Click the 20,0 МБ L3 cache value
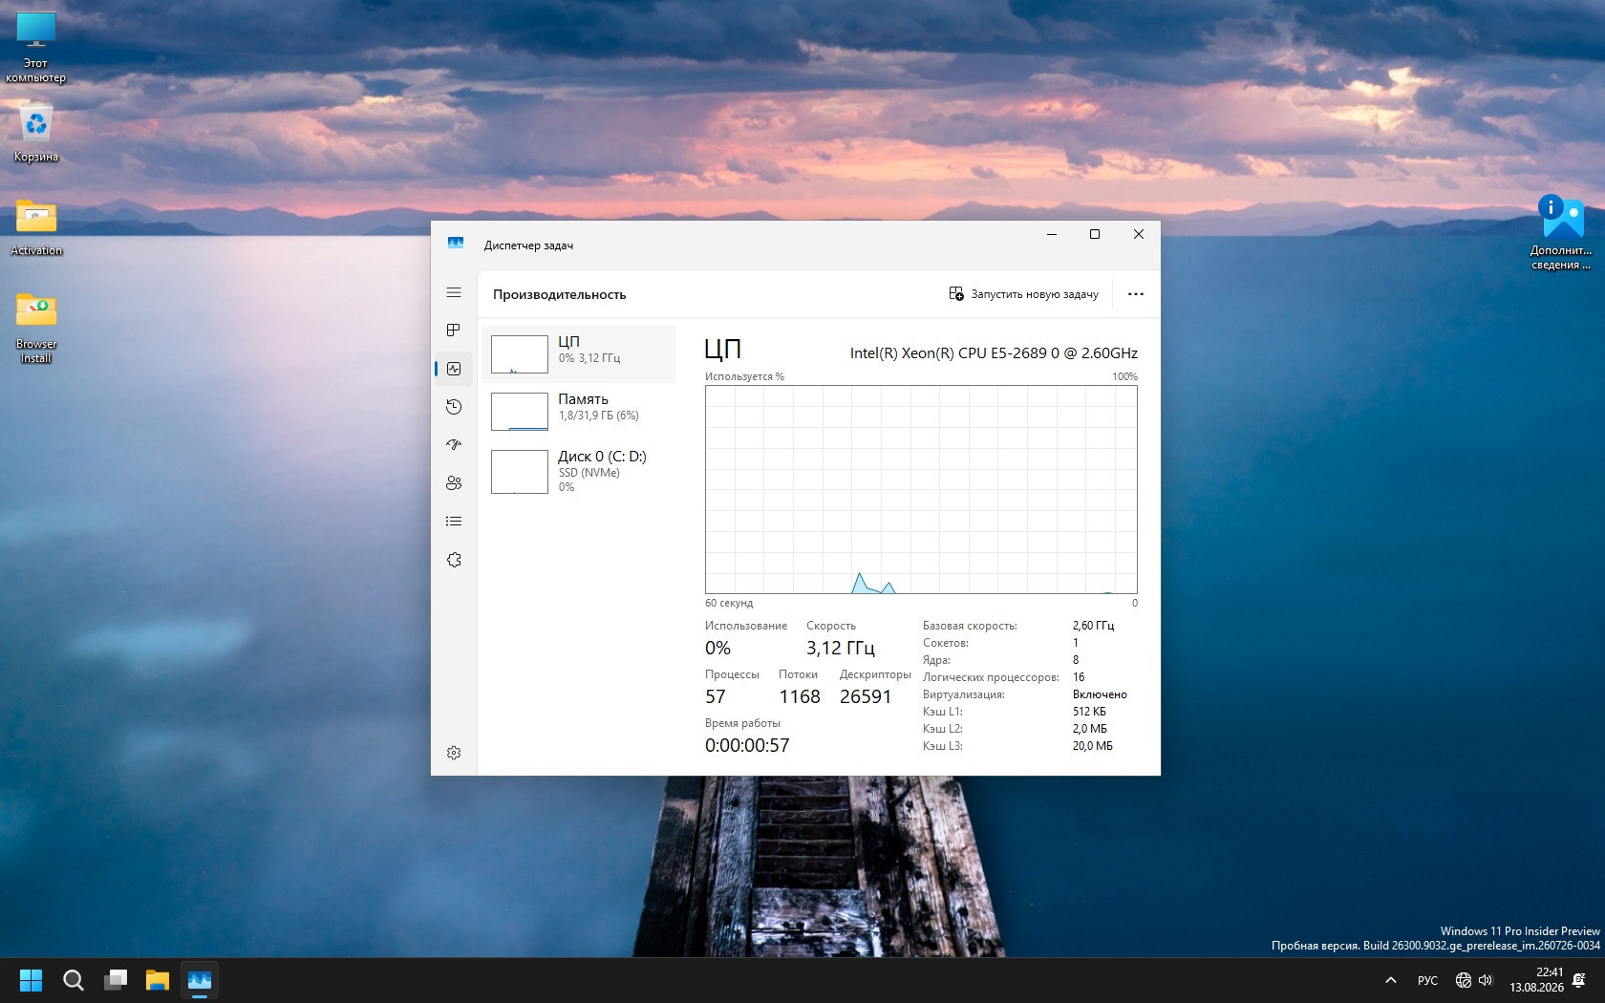Image resolution: width=1605 pixels, height=1003 pixels. [x=1092, y=746]
